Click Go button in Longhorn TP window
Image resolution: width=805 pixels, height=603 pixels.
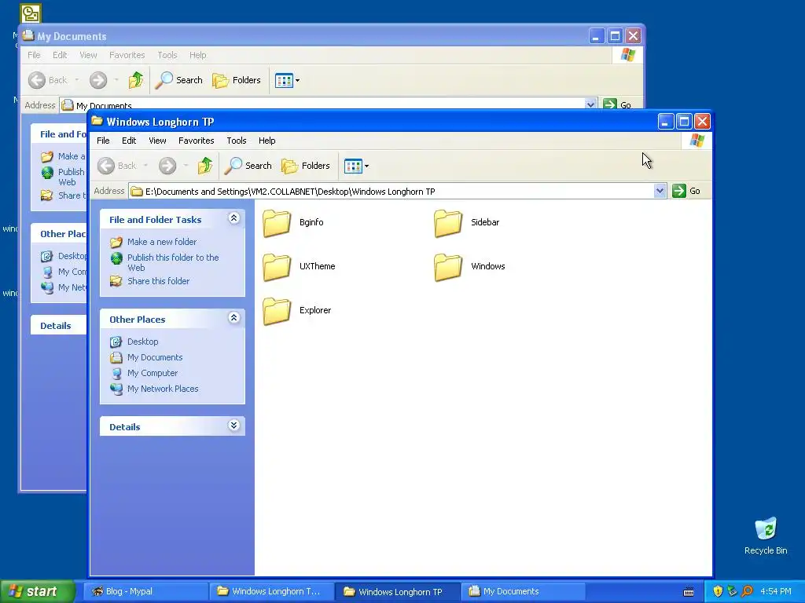point(686,192)
